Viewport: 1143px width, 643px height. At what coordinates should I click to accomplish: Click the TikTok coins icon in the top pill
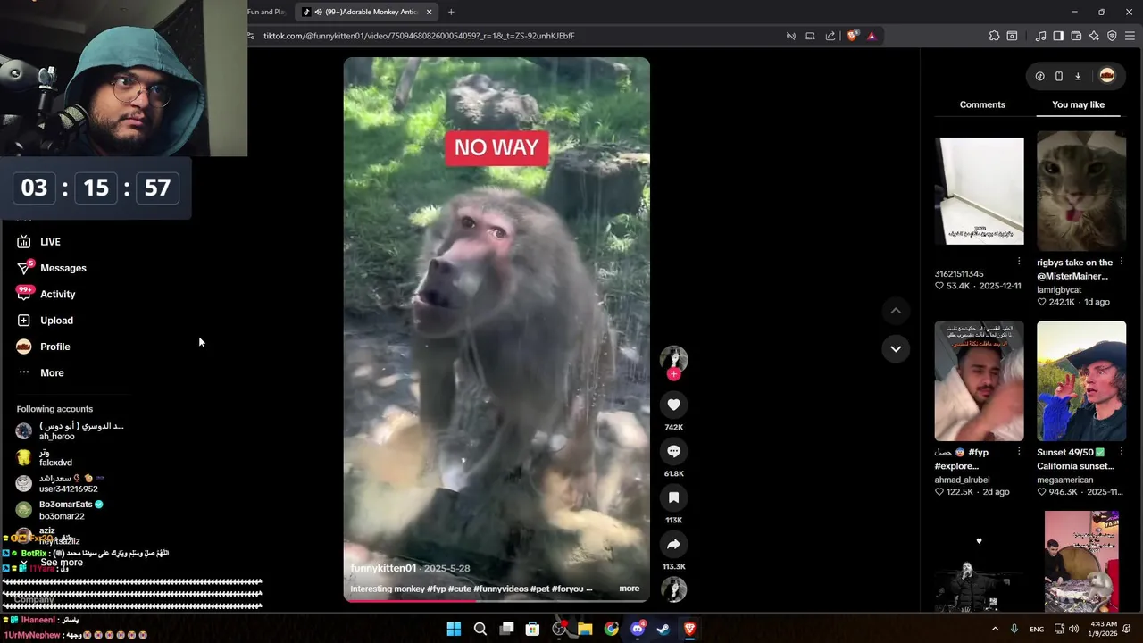point(1039,76)
